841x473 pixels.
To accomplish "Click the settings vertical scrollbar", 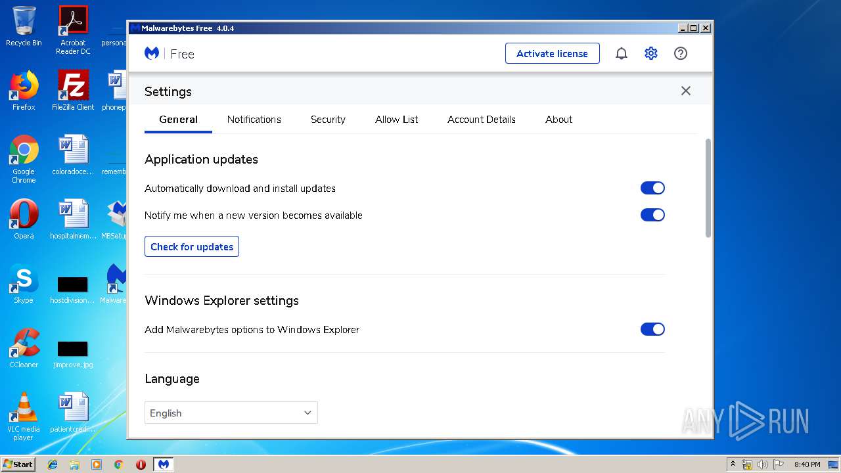I will (708, 188).
